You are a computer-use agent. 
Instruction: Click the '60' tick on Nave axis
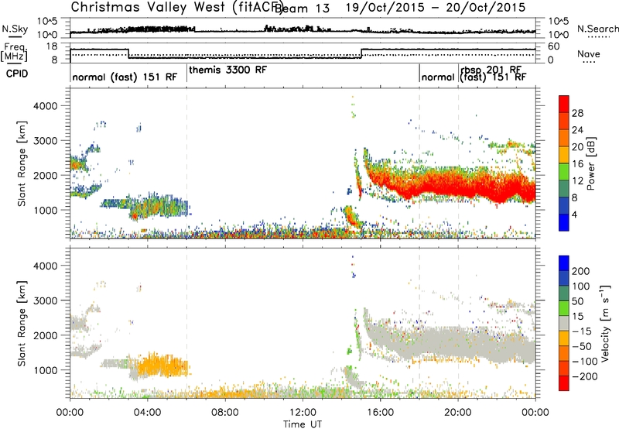tap(554, 46)
